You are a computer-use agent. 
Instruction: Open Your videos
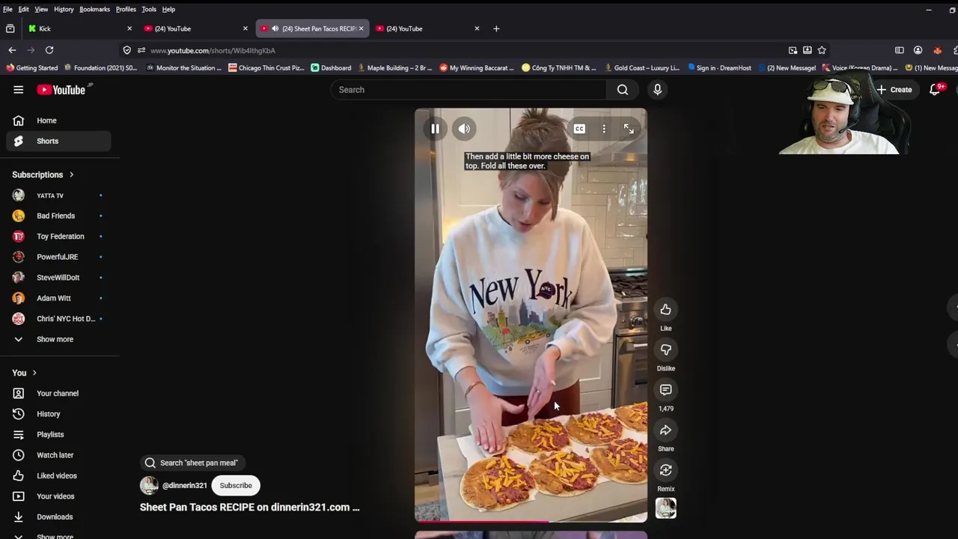(x=58, y=496)
